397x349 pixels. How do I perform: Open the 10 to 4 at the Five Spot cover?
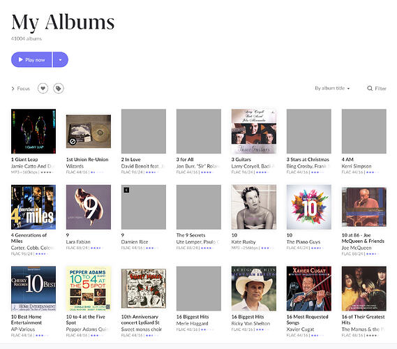(x=89, y=288)
